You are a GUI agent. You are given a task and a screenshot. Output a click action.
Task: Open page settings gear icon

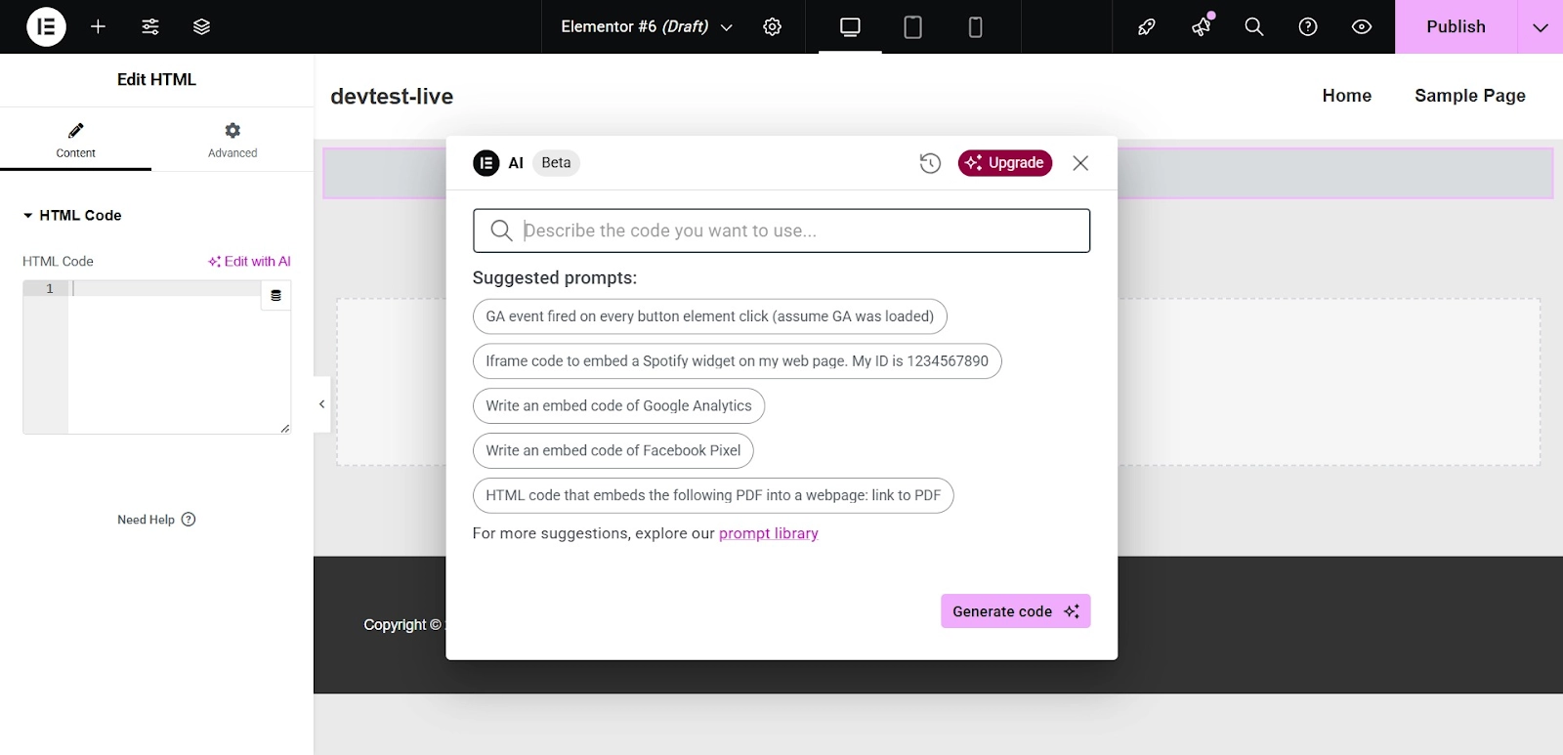pyautogui.click(x=772, y=26)
